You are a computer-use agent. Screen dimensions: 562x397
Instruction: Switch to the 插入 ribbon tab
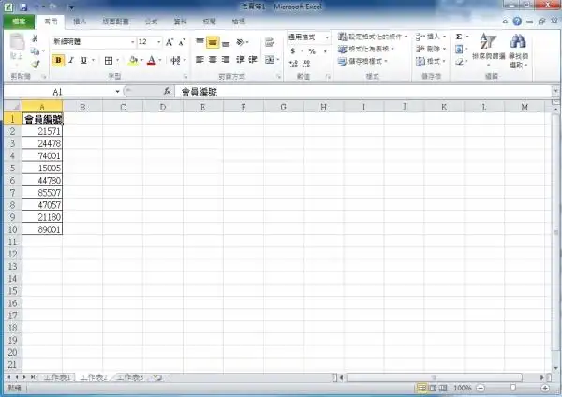(x=80, y=20)
